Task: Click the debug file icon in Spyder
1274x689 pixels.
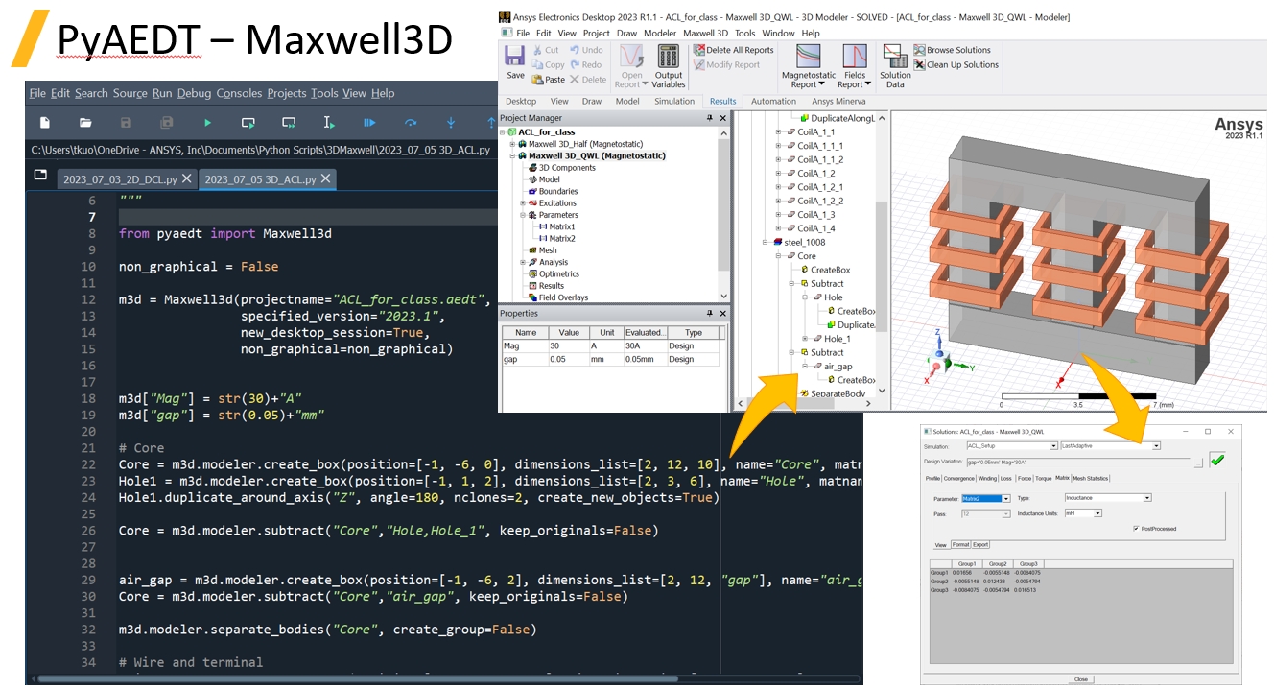Action: 369,123
